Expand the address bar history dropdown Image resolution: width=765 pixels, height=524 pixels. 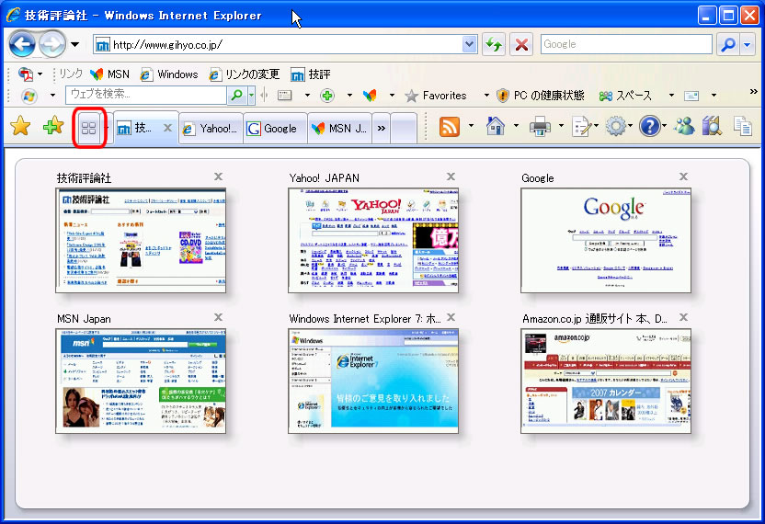pyautogui.click(x=469, y=44)
